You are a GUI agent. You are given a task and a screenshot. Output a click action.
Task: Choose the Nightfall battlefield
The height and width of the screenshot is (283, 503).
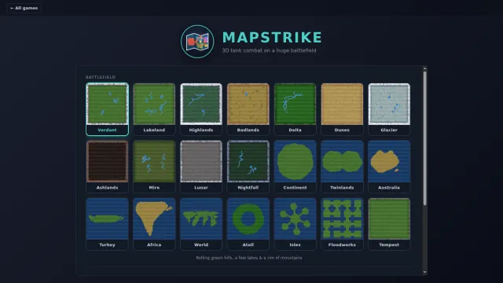tap(248, 167)
